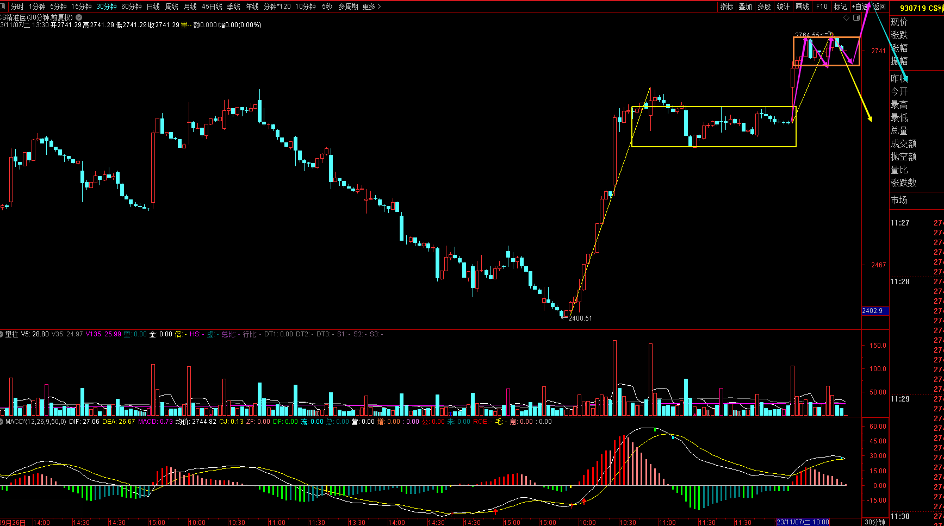Click the 量柱 indicator name
Image resolution: width=944 pixels, height=526 pixels.
click(x=12, y=334)
